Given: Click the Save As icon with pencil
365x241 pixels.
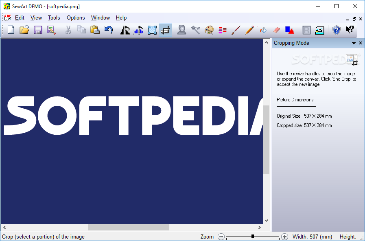Looking at the screenshot, I should [51, 30].
